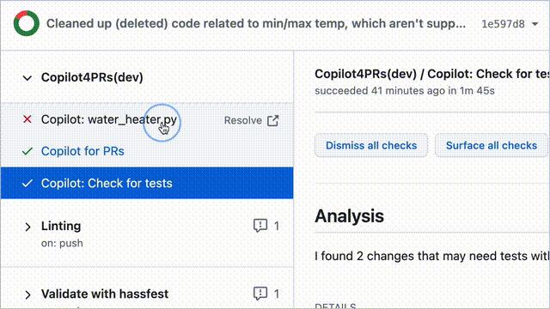Screen dimensions: 550x309
Task: Click the green checkmark beside Copilot for PRs
Action: 27,151
